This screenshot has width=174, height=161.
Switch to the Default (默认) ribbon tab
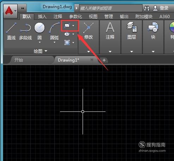click(27, 17)
